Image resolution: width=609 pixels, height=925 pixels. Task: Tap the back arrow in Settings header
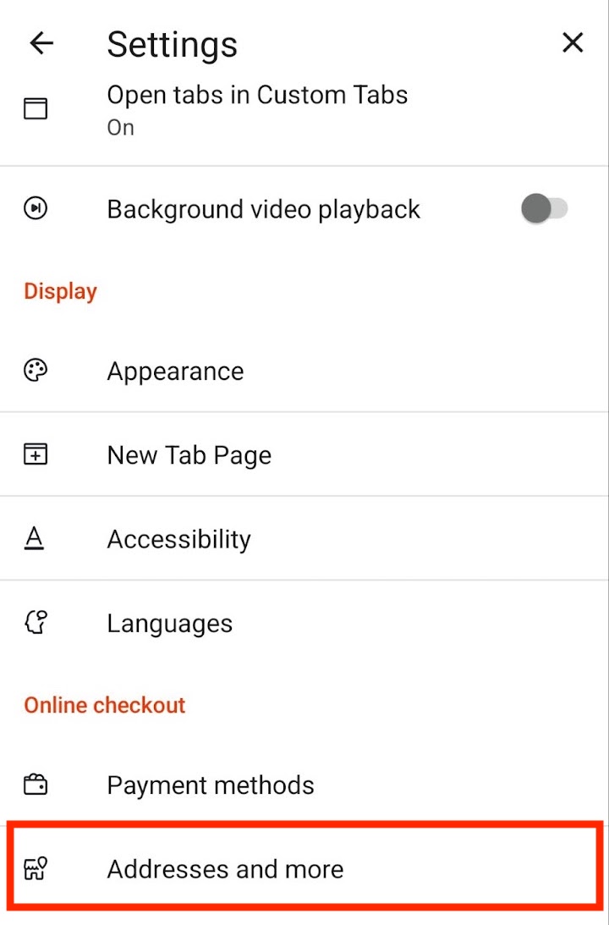[41, 43]
